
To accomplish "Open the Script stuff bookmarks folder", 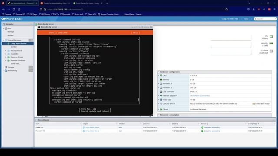I will [x=77, y=14].
